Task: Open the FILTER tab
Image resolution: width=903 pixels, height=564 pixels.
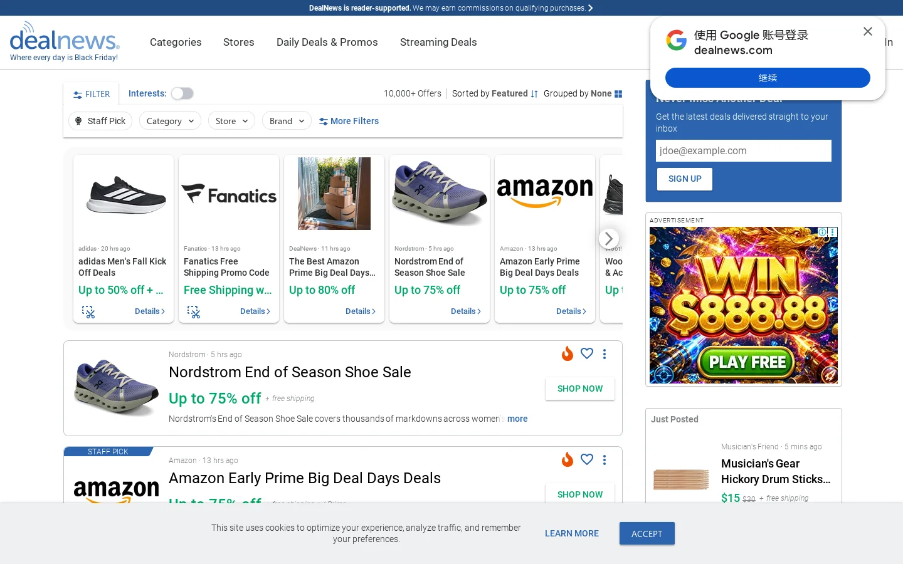Action: [x=92, y=94]
